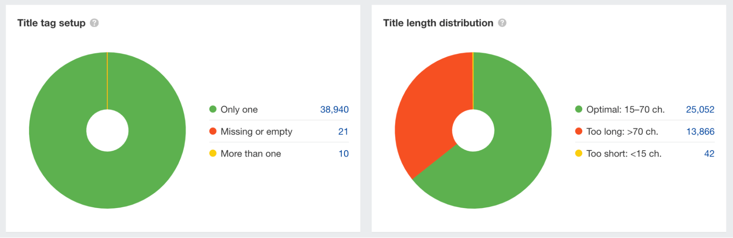Click the More than one legend label
733x238 pixels.
[x=250, y=154]
